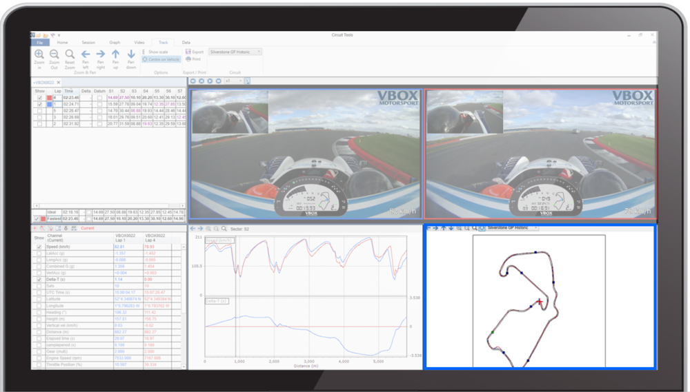Click the left video with blue border
Screen dimensions: 690x392
point(306,154)
